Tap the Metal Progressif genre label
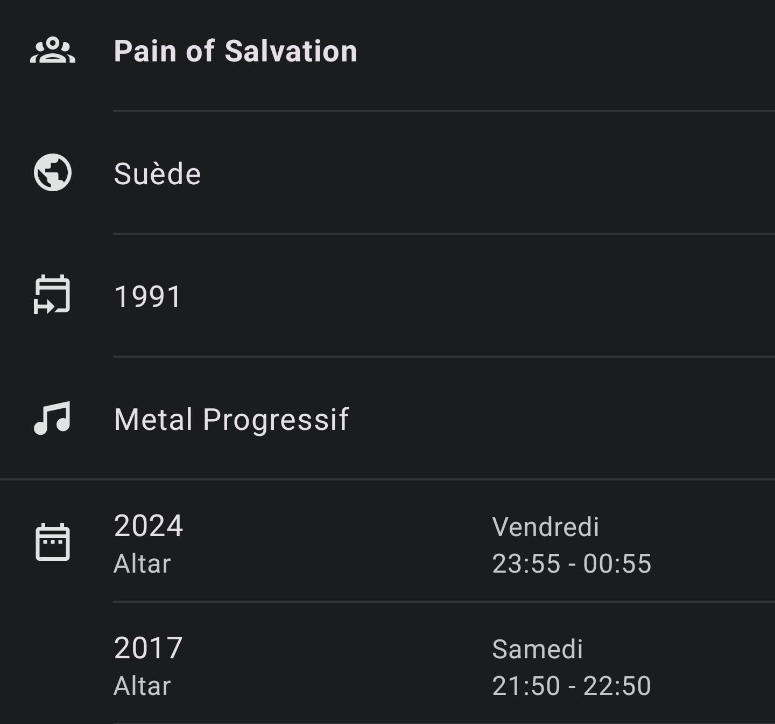 231,419
